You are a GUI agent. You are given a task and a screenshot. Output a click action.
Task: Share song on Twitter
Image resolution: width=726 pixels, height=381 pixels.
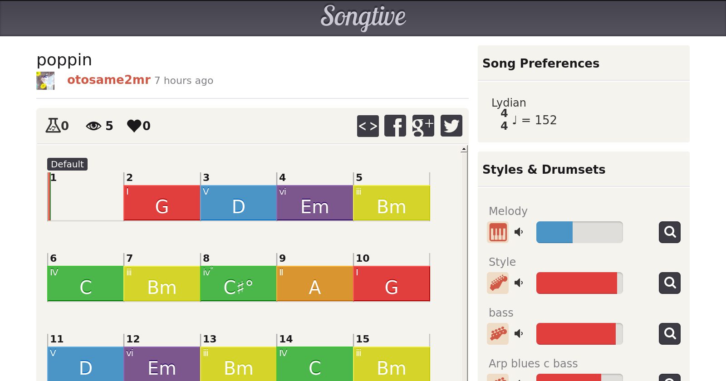click(451, 126)
